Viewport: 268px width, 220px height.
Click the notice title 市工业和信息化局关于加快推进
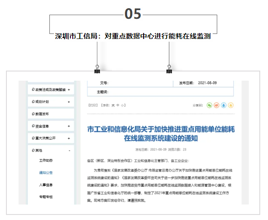pos(161,134)
